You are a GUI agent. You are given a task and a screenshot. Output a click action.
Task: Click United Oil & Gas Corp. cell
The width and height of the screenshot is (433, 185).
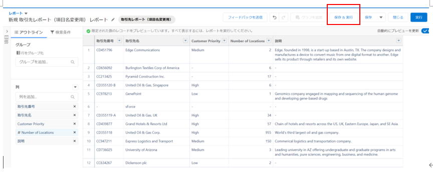(x=156, y=132)
